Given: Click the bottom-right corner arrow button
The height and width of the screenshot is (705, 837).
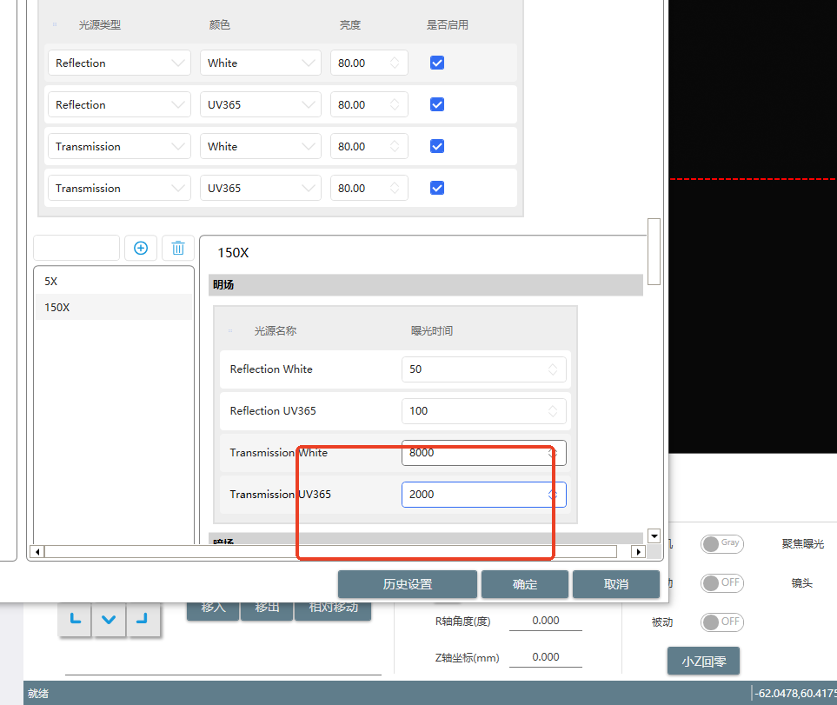Looking at the screenshot, I should pyautogui.click(x=142, y=620).
